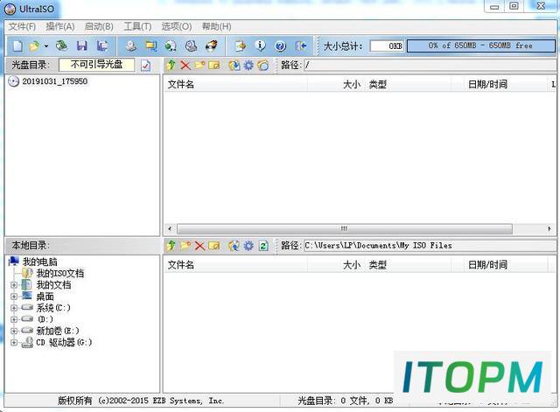Refresh the local directory with green refresh icon
The width and height of the screenshot is (560, 412).
point(263,246)
